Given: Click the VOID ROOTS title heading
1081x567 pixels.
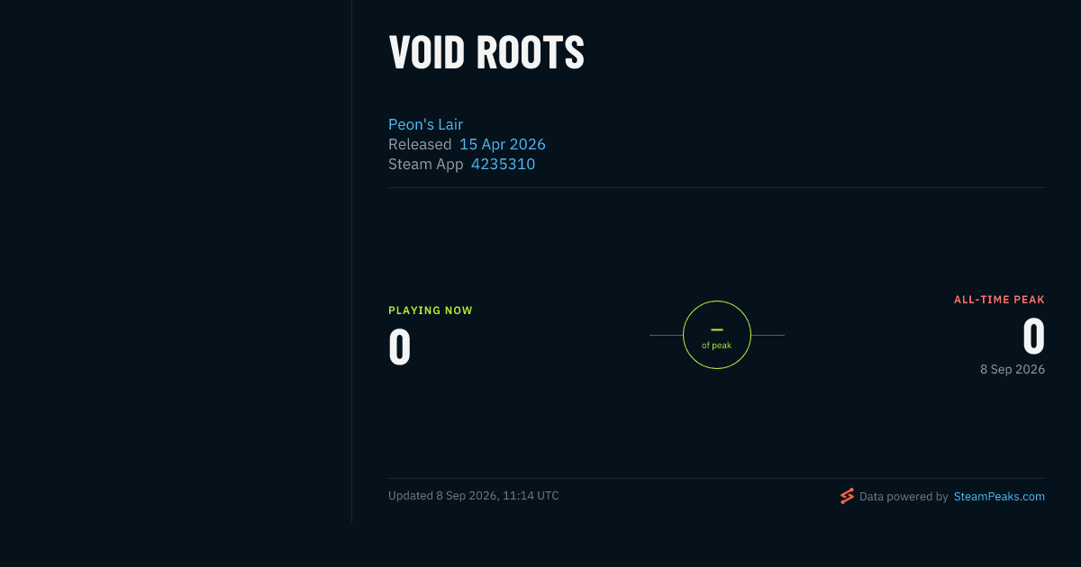Looking at the screenshot, I should pyautogui.click(x=486, y=53).
